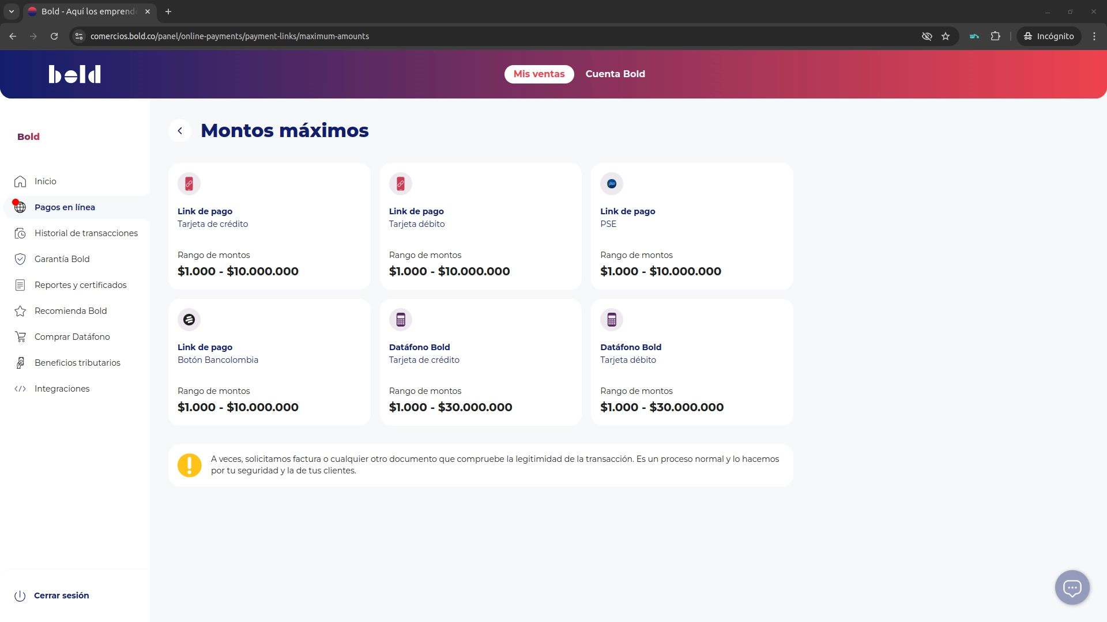Click the Recomienda Bold star icon
The width and height of the screenshot is (1107, 622).
pyautogui.click(x=20, y=311)
